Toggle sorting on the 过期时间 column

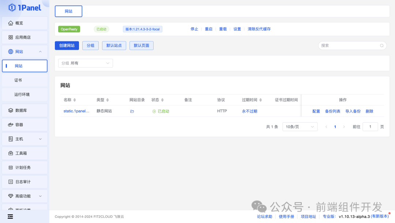coord(251,100)
